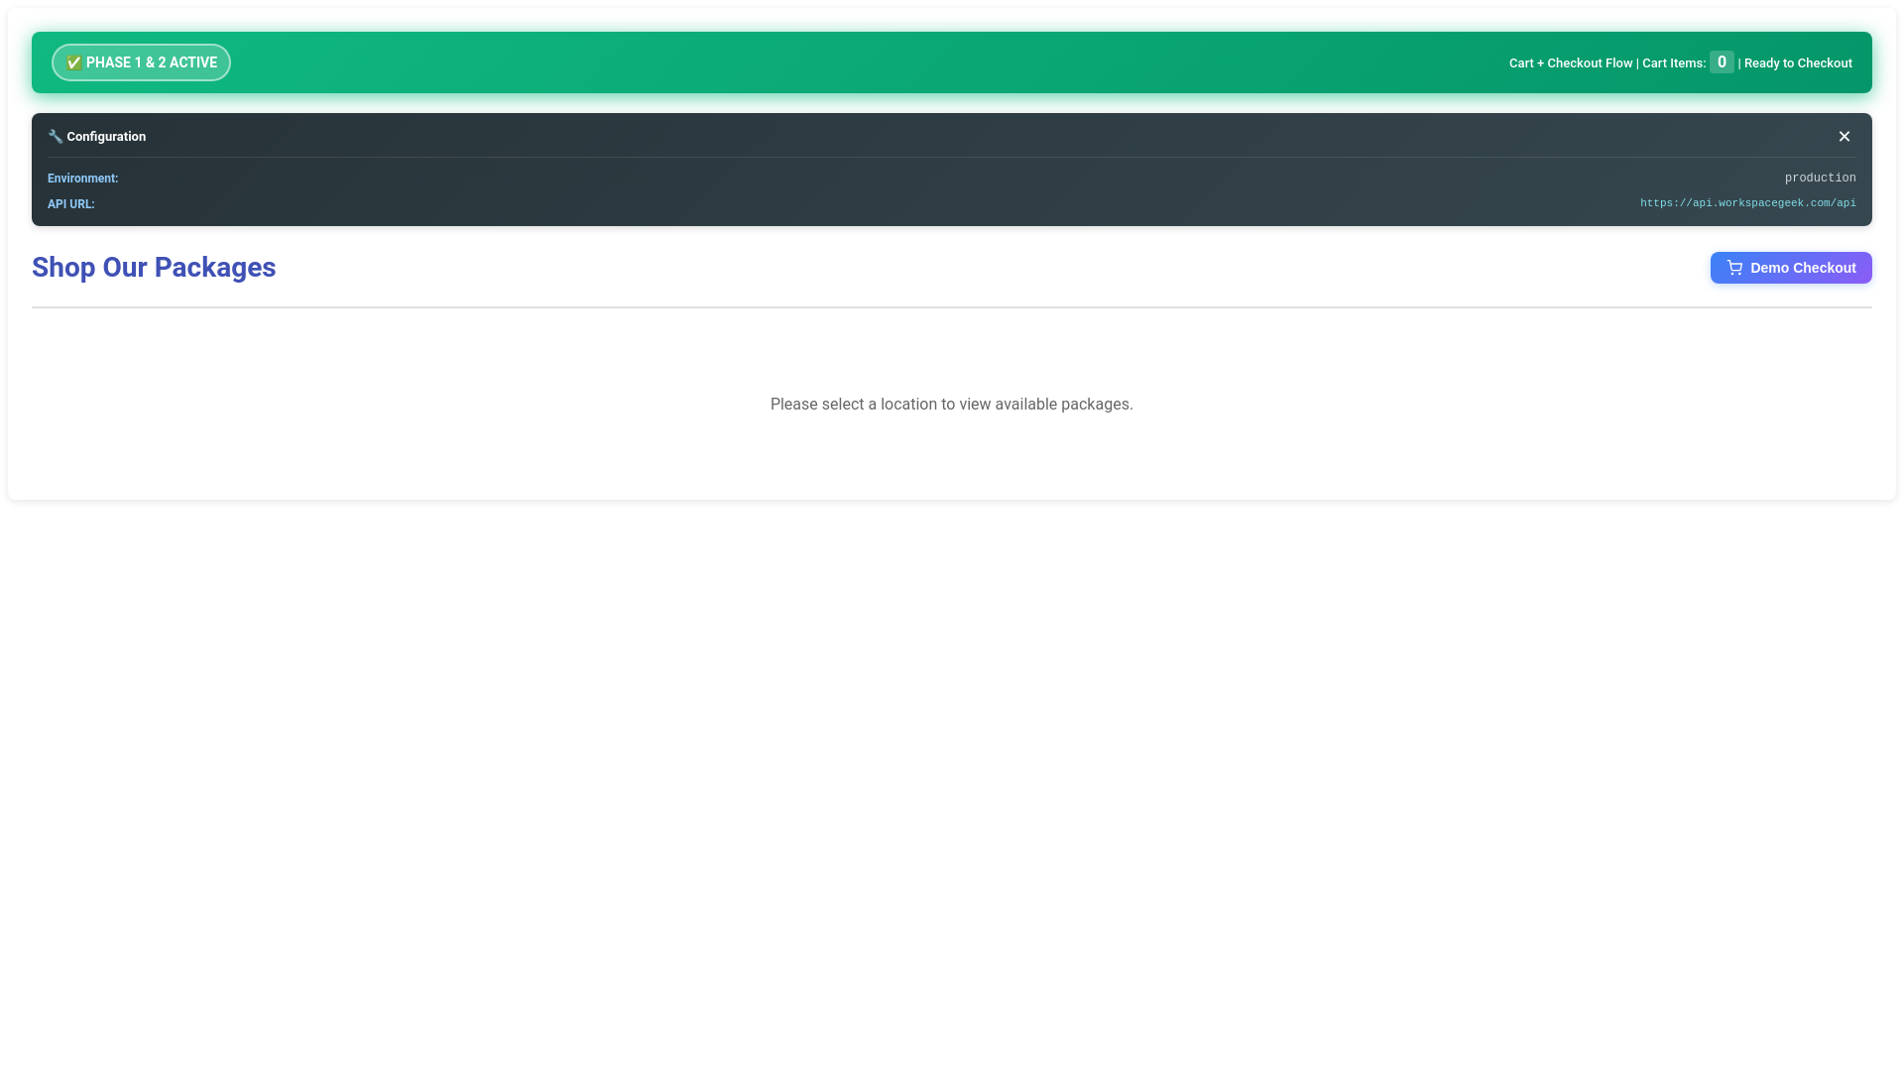Click the API URL: label
Screen dimensions: 1904x1071
click(70, 204)
